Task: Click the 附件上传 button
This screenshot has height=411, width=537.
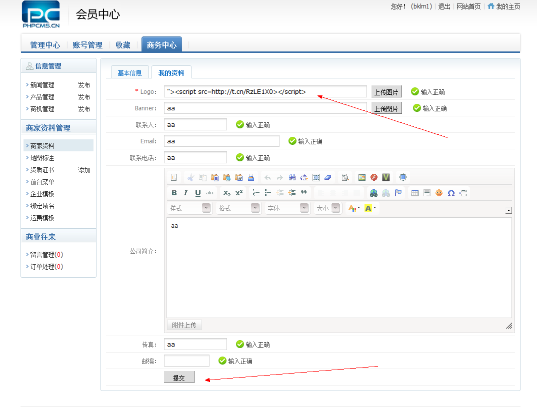Action: tap(184, 325)
